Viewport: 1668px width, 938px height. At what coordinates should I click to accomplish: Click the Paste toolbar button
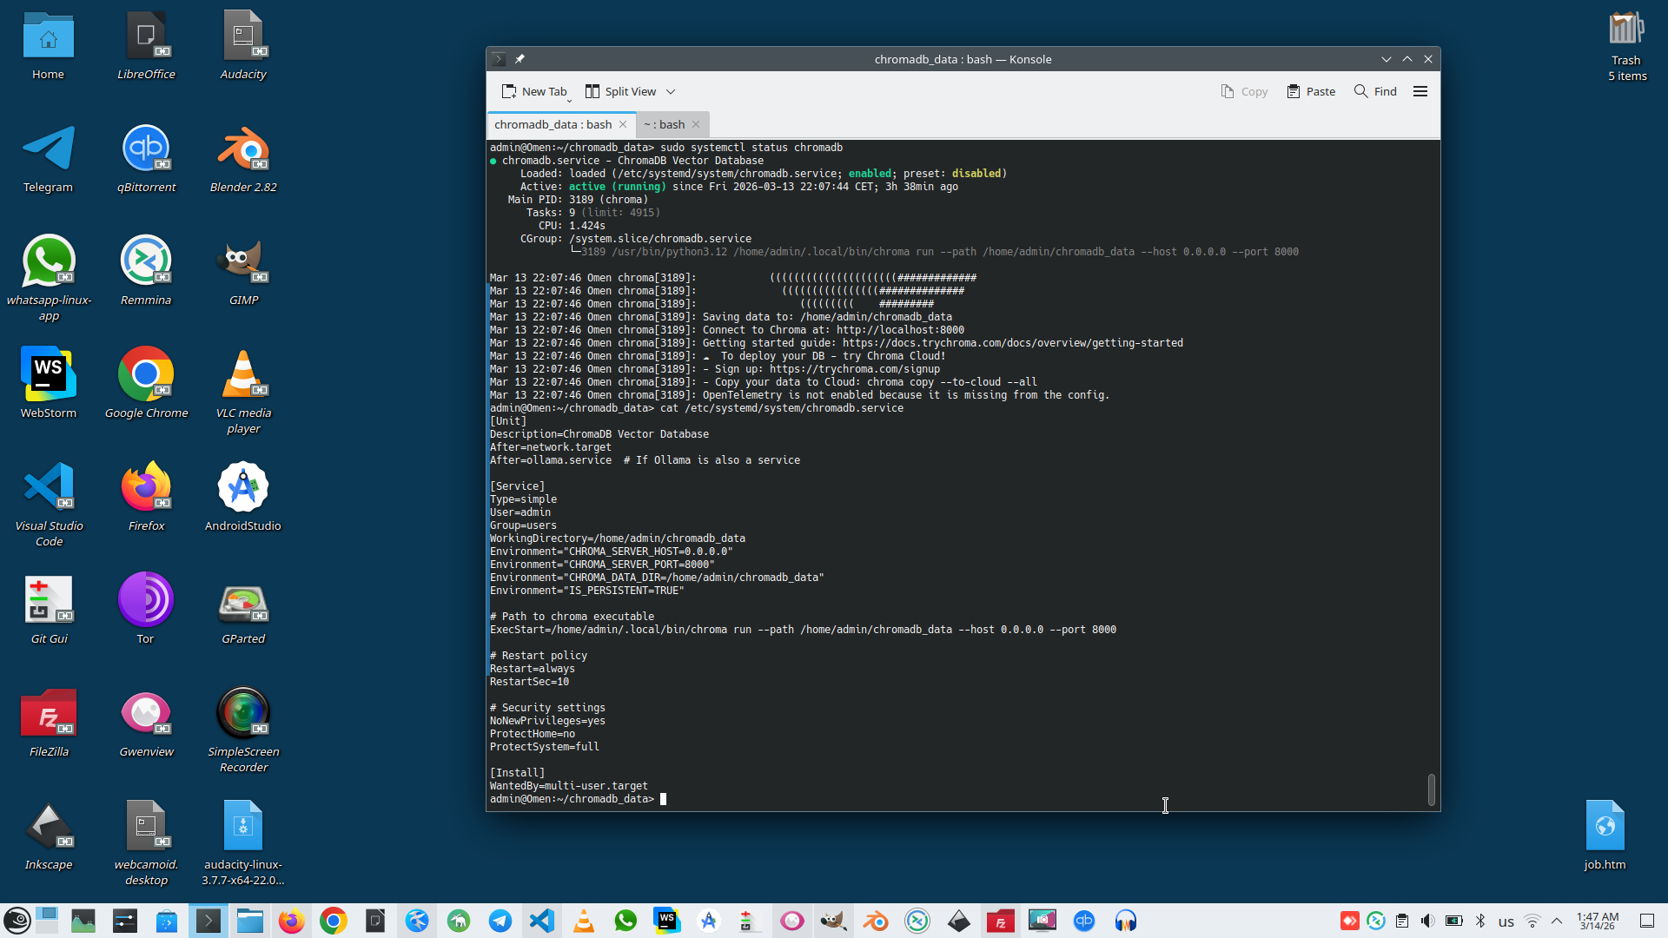pyautogui.click(x=1311, y=91)
